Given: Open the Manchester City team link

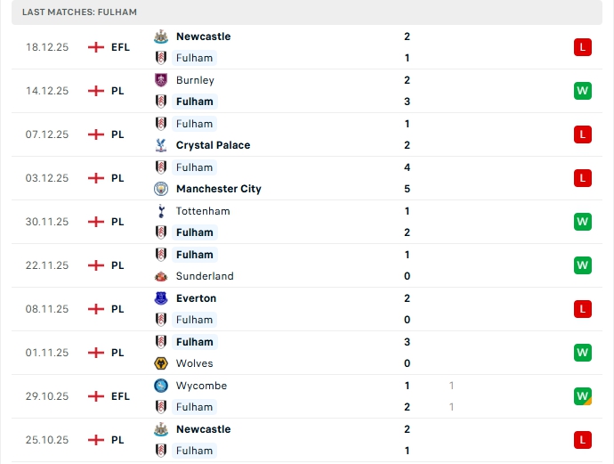Looking at the screenshot, I should point(218,189).
